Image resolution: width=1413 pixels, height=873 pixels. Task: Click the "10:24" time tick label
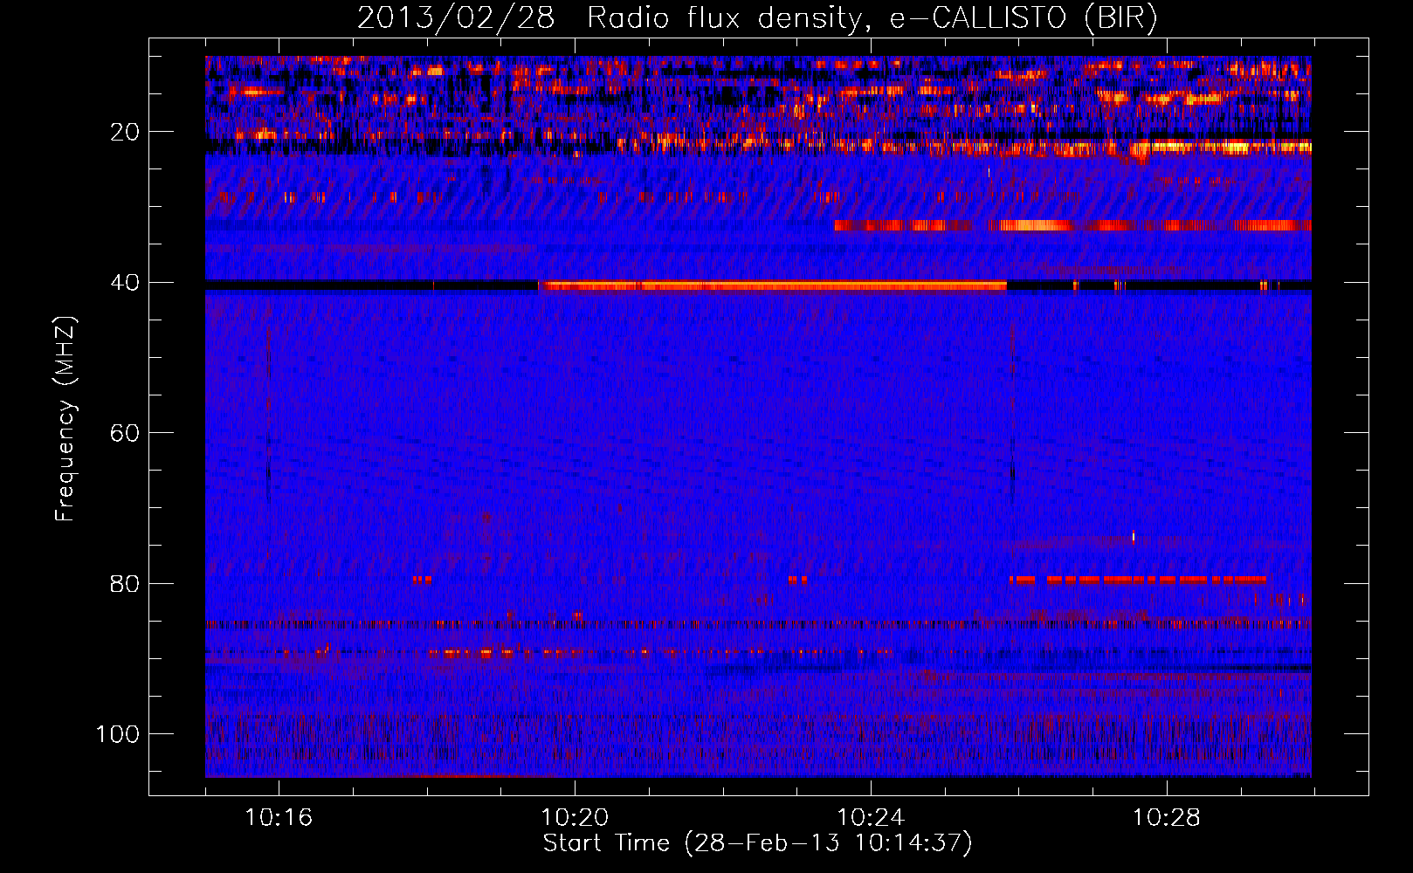point(871,818)
